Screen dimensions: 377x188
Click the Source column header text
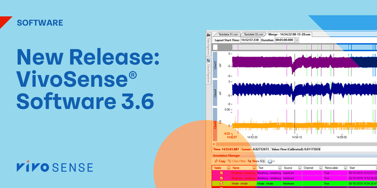[288, 168]
